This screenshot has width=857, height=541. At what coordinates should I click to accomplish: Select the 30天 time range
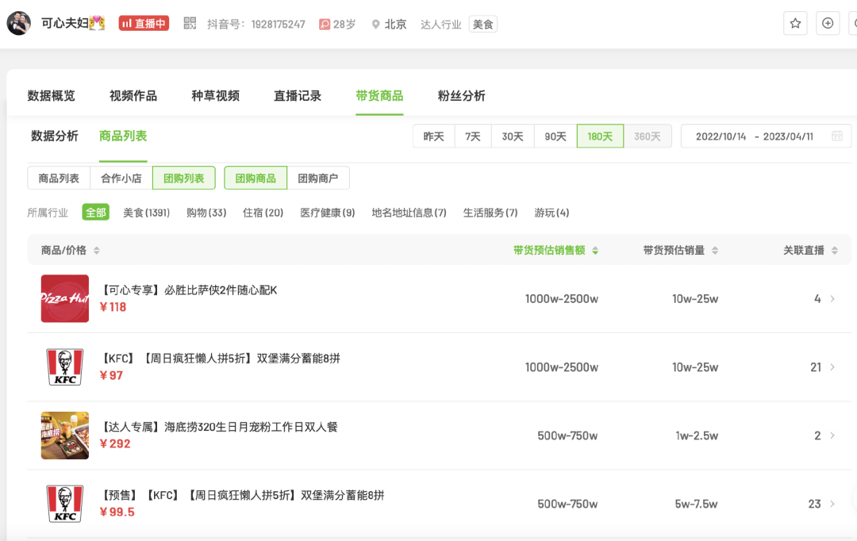tap(513, 136)
